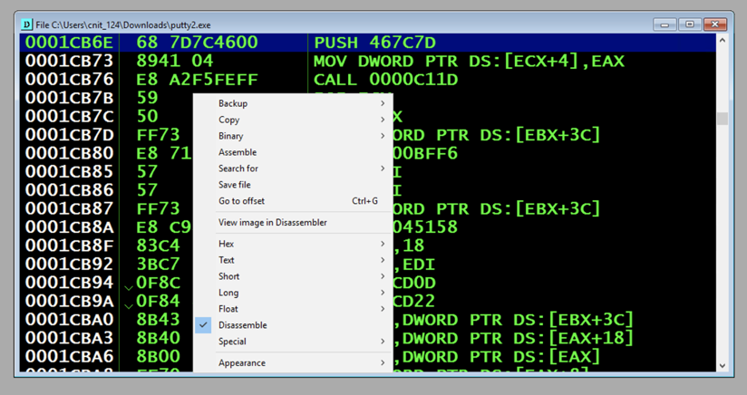This screenshot has height=395, width=747.
Task: Select address 0001CB86
Action: (x=70, y=190)
